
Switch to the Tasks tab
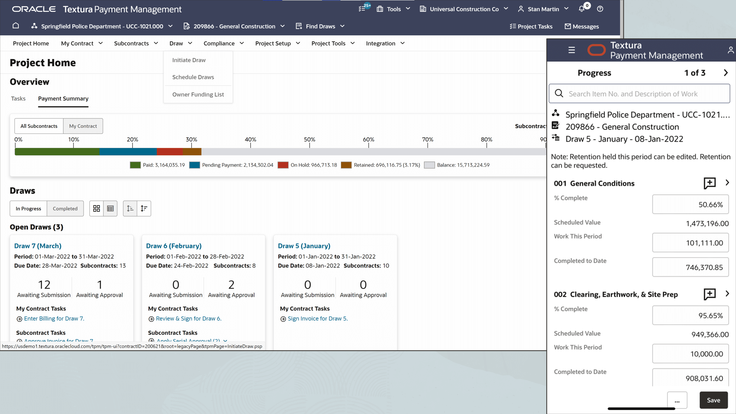tap(18, 99)
